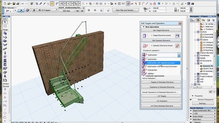Click Settings button under Properties

coord(203,104)
